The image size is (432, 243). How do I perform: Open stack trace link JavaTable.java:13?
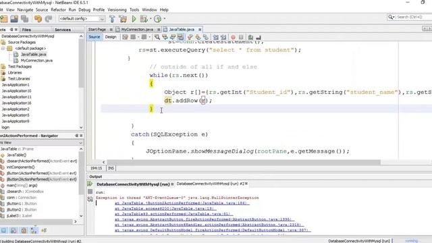(x=165, y=209)
